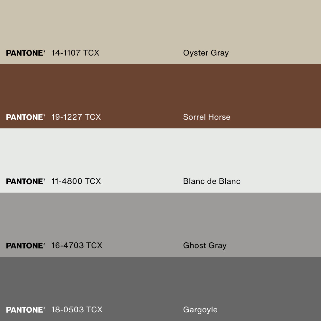This screenshot has height=321, width=321.
Task: Pick the Blanc de Blanc swatch
Action: (x=160, y=154)
